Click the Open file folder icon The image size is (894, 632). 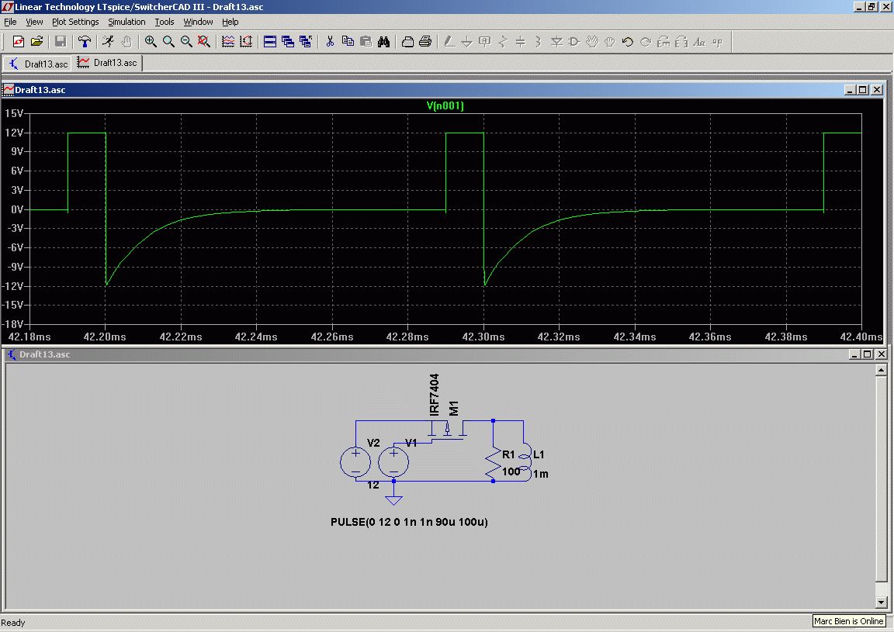pyautogui.click(x=36, y=42)
